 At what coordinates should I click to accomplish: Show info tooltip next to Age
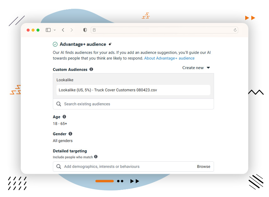pos(64,117)
